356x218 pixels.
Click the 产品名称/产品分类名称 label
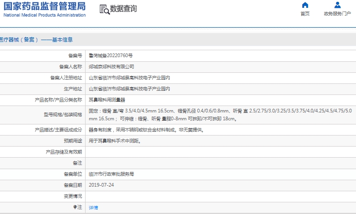tap(58, 100)
